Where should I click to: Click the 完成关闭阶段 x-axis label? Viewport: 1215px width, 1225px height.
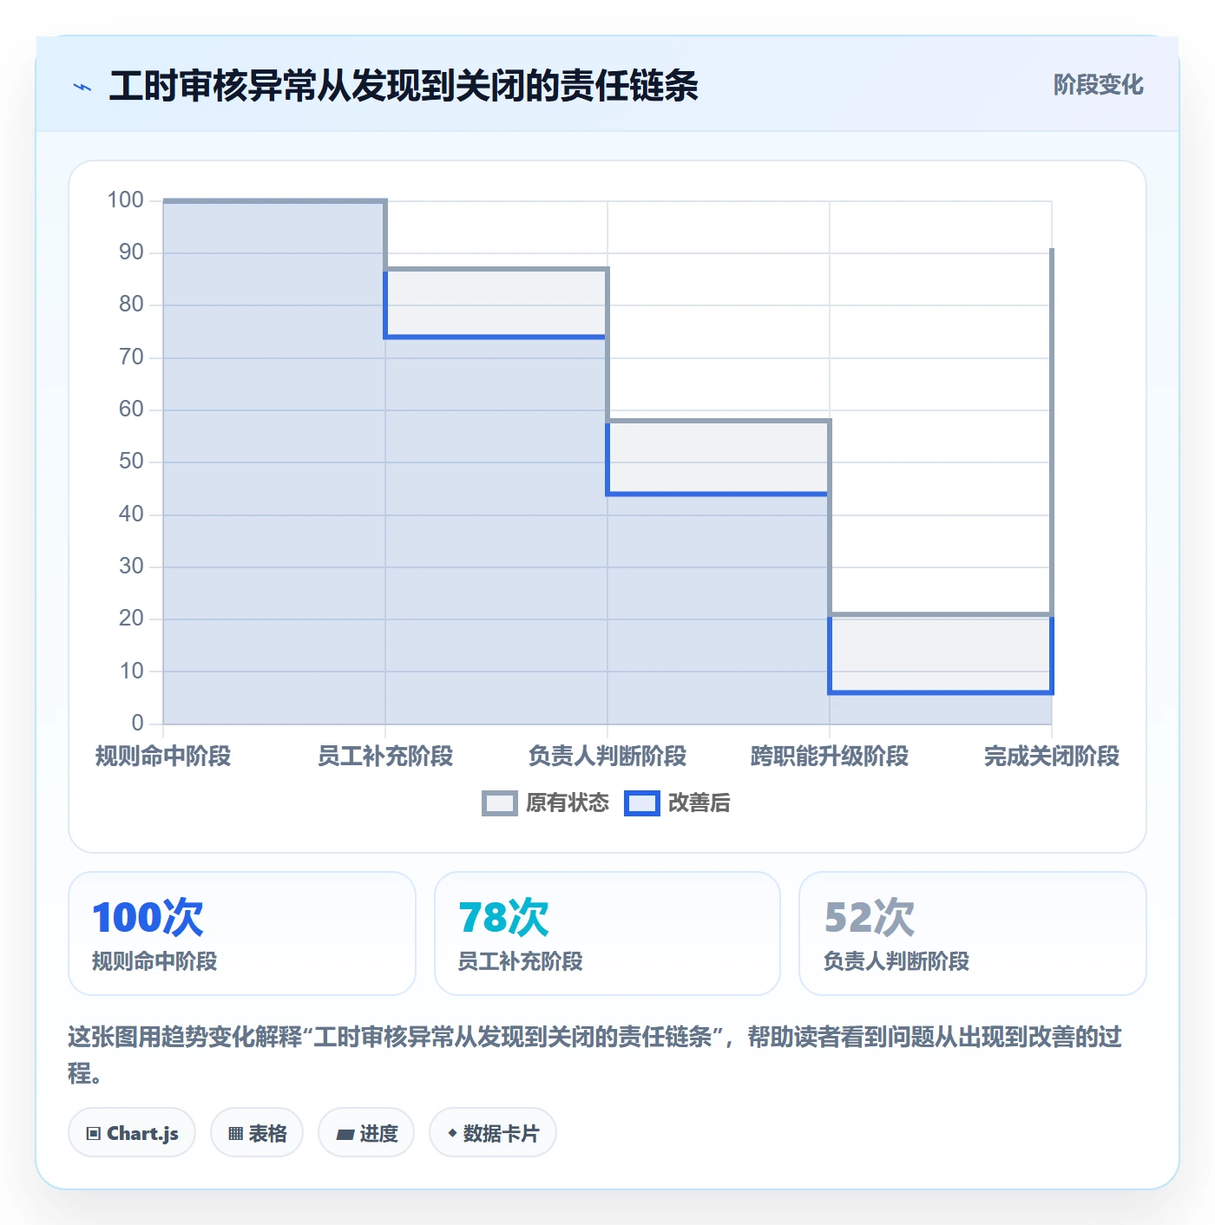(1052, 757)
